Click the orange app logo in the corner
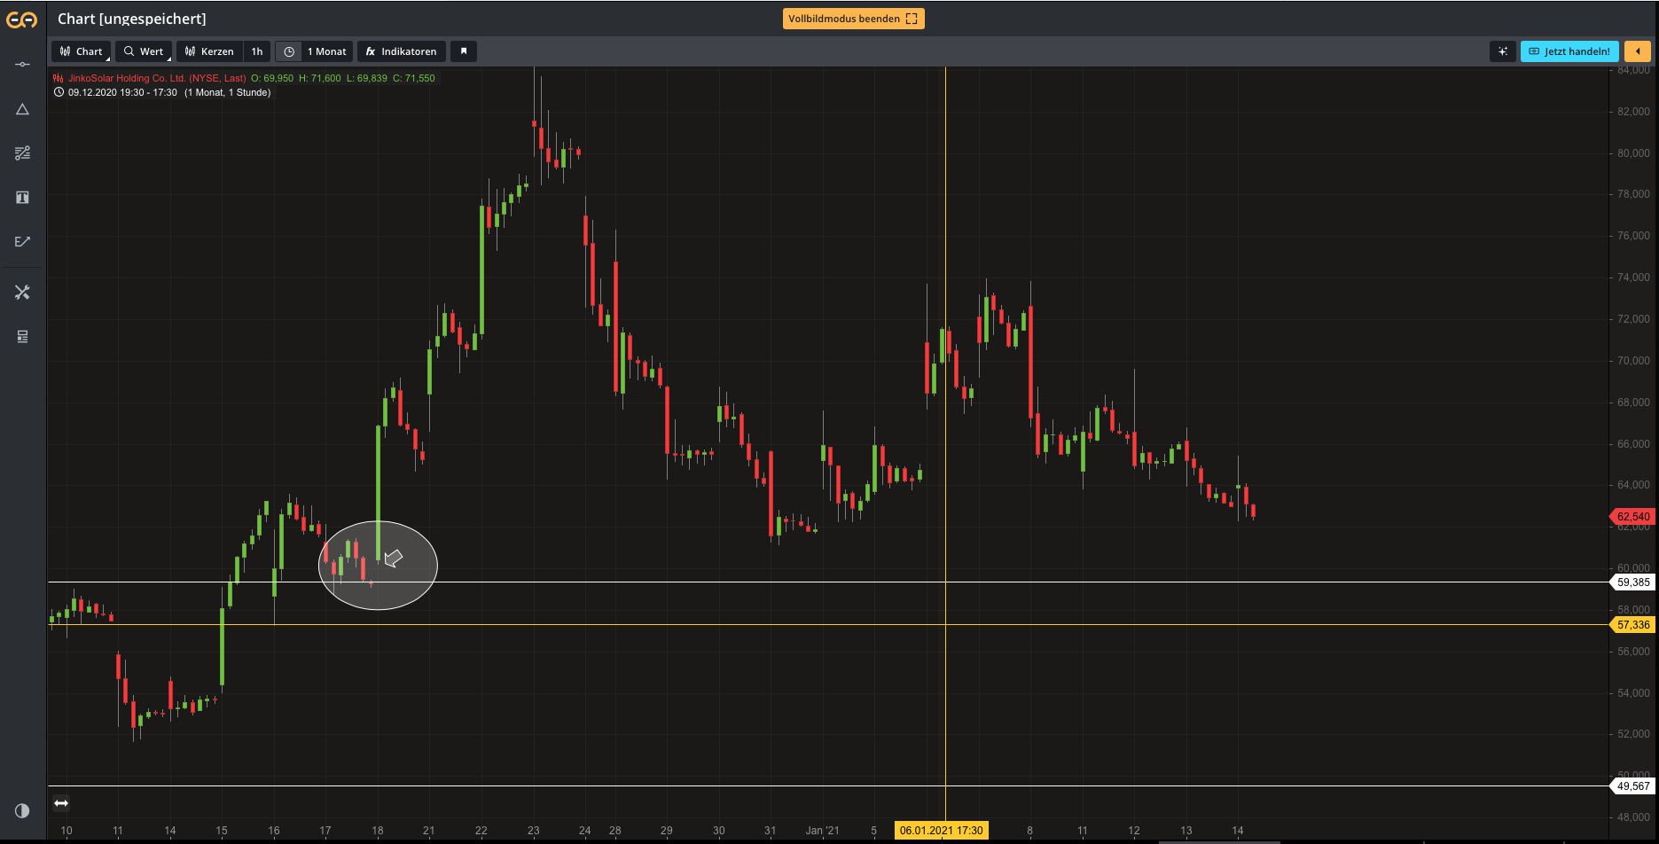 (x=22, y=20)
